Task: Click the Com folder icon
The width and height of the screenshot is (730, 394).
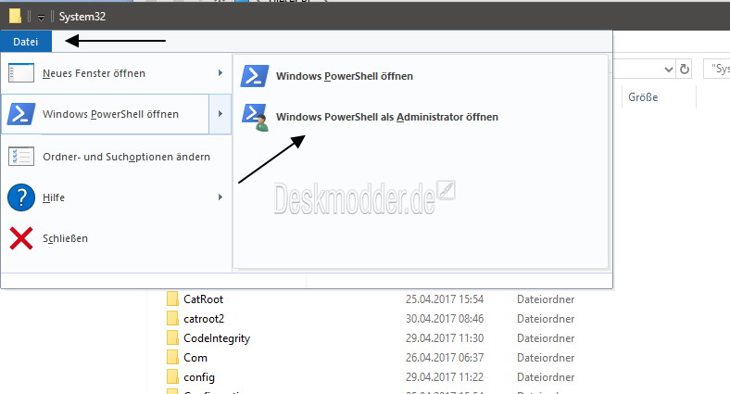Action: 172,358
